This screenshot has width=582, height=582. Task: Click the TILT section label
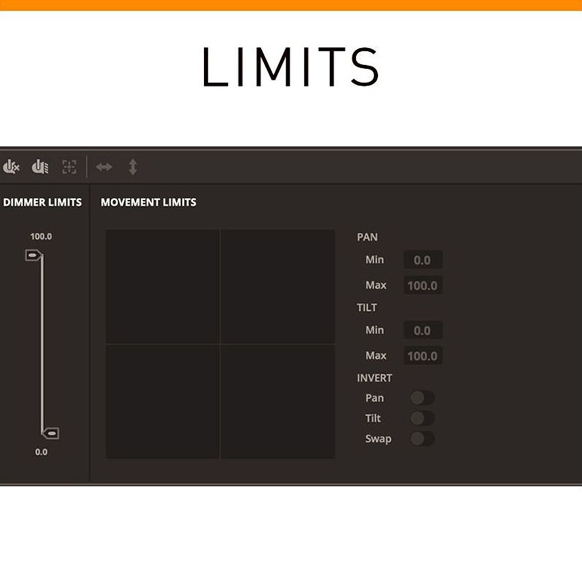pyautogui.click(x=367, y=308)
